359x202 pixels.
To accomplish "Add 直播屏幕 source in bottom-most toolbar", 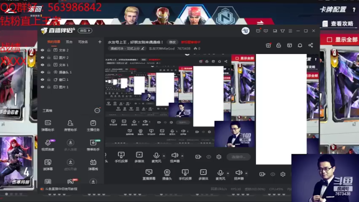I will [149, 175].
